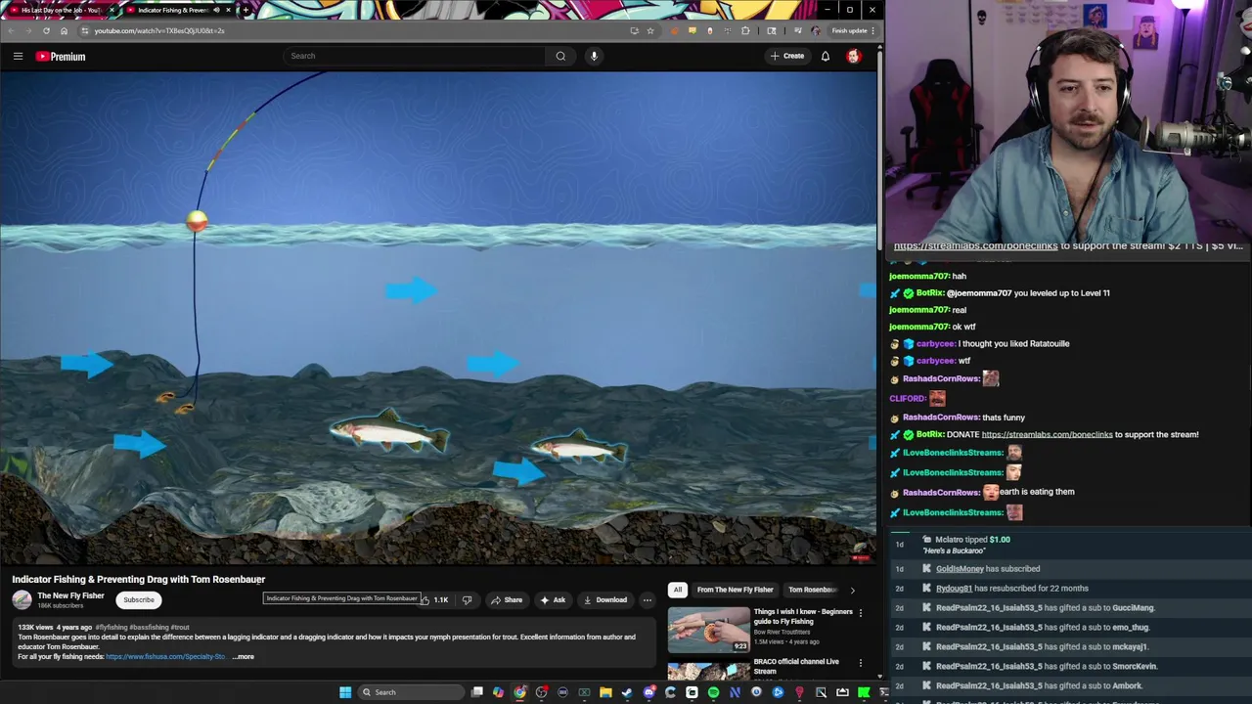Image resolution: width=1252 pixels, height=704 pixels.
Task: Select From The New Fly Fisher chip
Action: click(x=735, y=590)
